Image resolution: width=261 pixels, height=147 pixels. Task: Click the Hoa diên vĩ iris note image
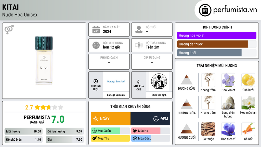click(x=228, y=129)
